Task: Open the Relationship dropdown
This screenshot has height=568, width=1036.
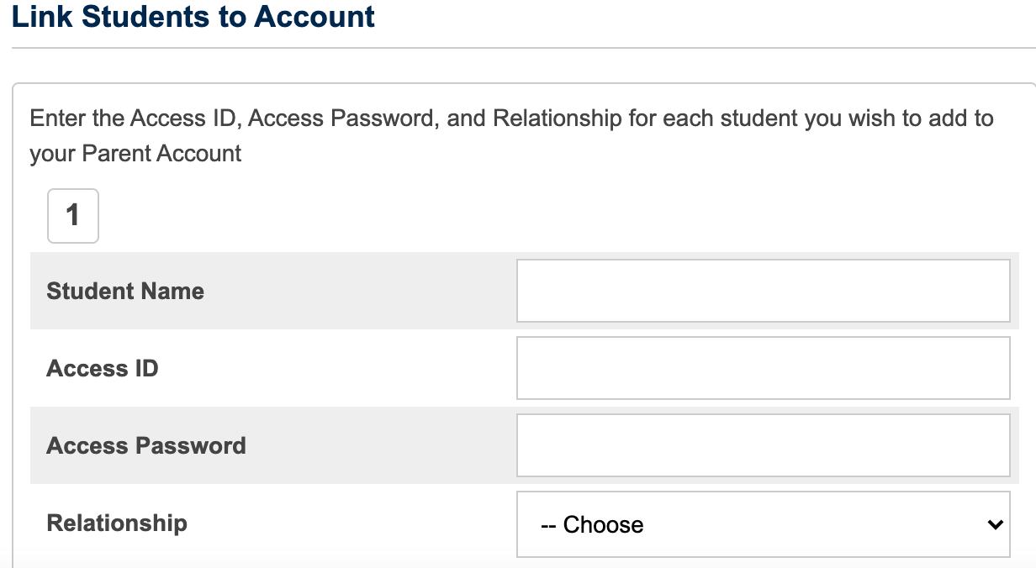Action: pos(763,524)
